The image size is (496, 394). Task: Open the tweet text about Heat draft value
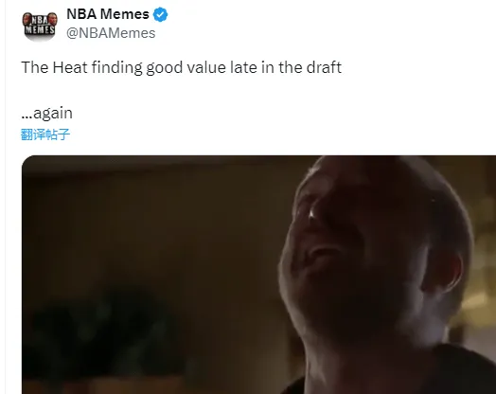coord(181,67)
